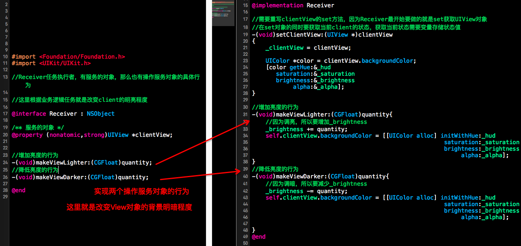Click the makeViewDarker declaration ending with semicolon
This screenshot has height=246, width=521.
click(x=80, y=177)
